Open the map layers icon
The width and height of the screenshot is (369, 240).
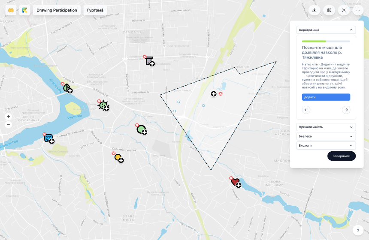329,10
